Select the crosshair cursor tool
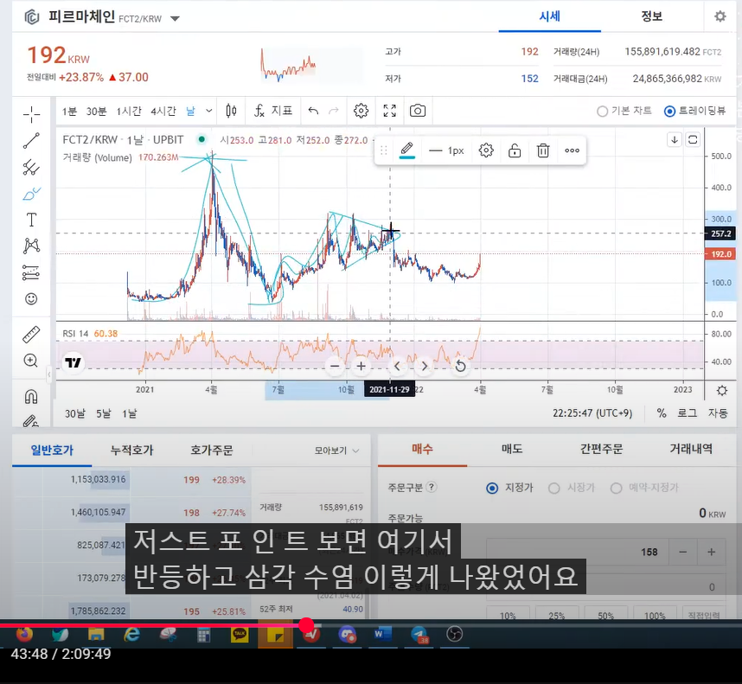 (31, 113)
